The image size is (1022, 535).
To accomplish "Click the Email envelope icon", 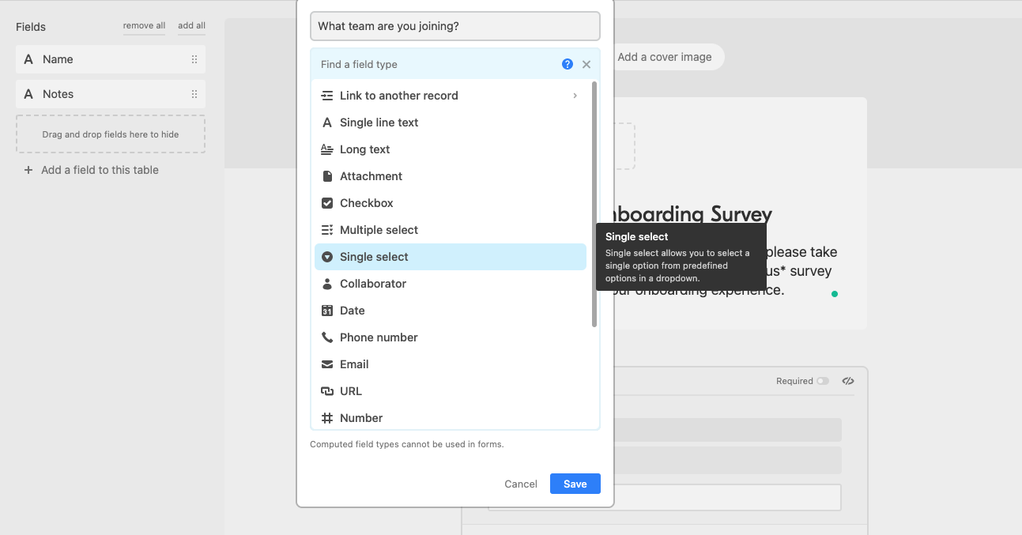I will pyautogui.click(x=327, y=364).
